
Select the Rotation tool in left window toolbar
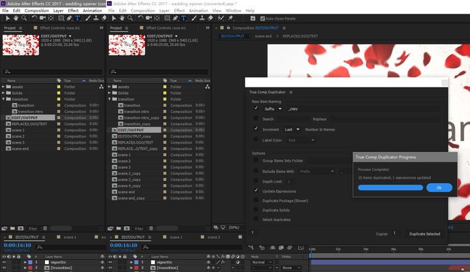click(35, 18)
